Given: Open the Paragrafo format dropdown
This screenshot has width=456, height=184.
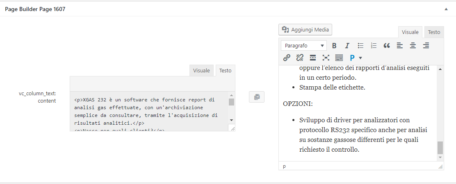Looking at the screenshot, I should click(x=304, y=46).
